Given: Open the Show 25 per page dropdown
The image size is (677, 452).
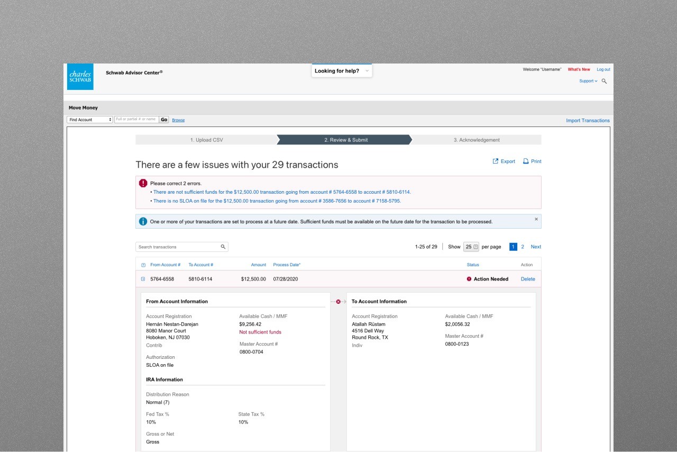Looking at the screenshot, I should [x=471, y=247].
